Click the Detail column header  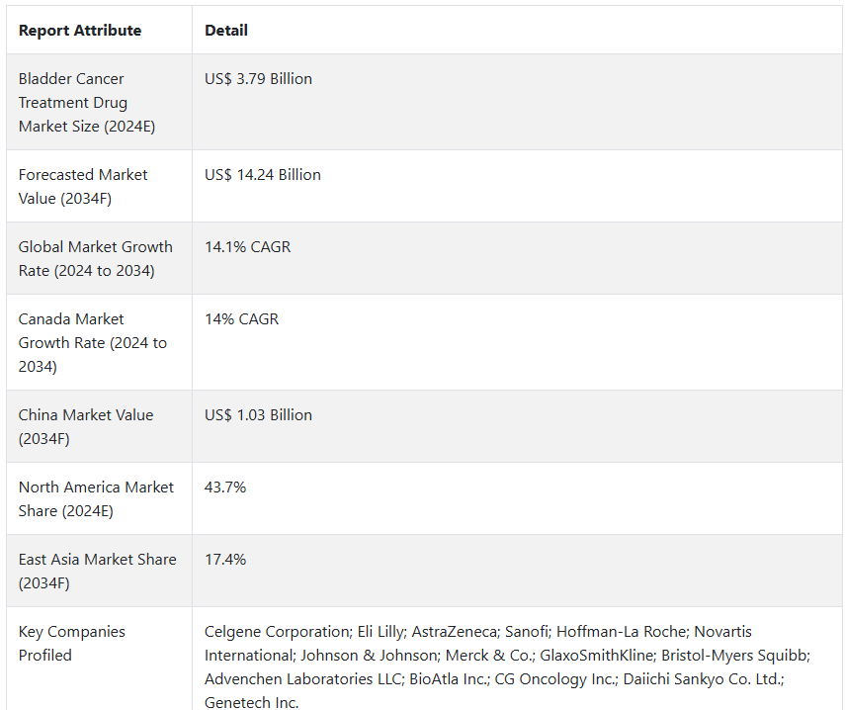(225, 31)
